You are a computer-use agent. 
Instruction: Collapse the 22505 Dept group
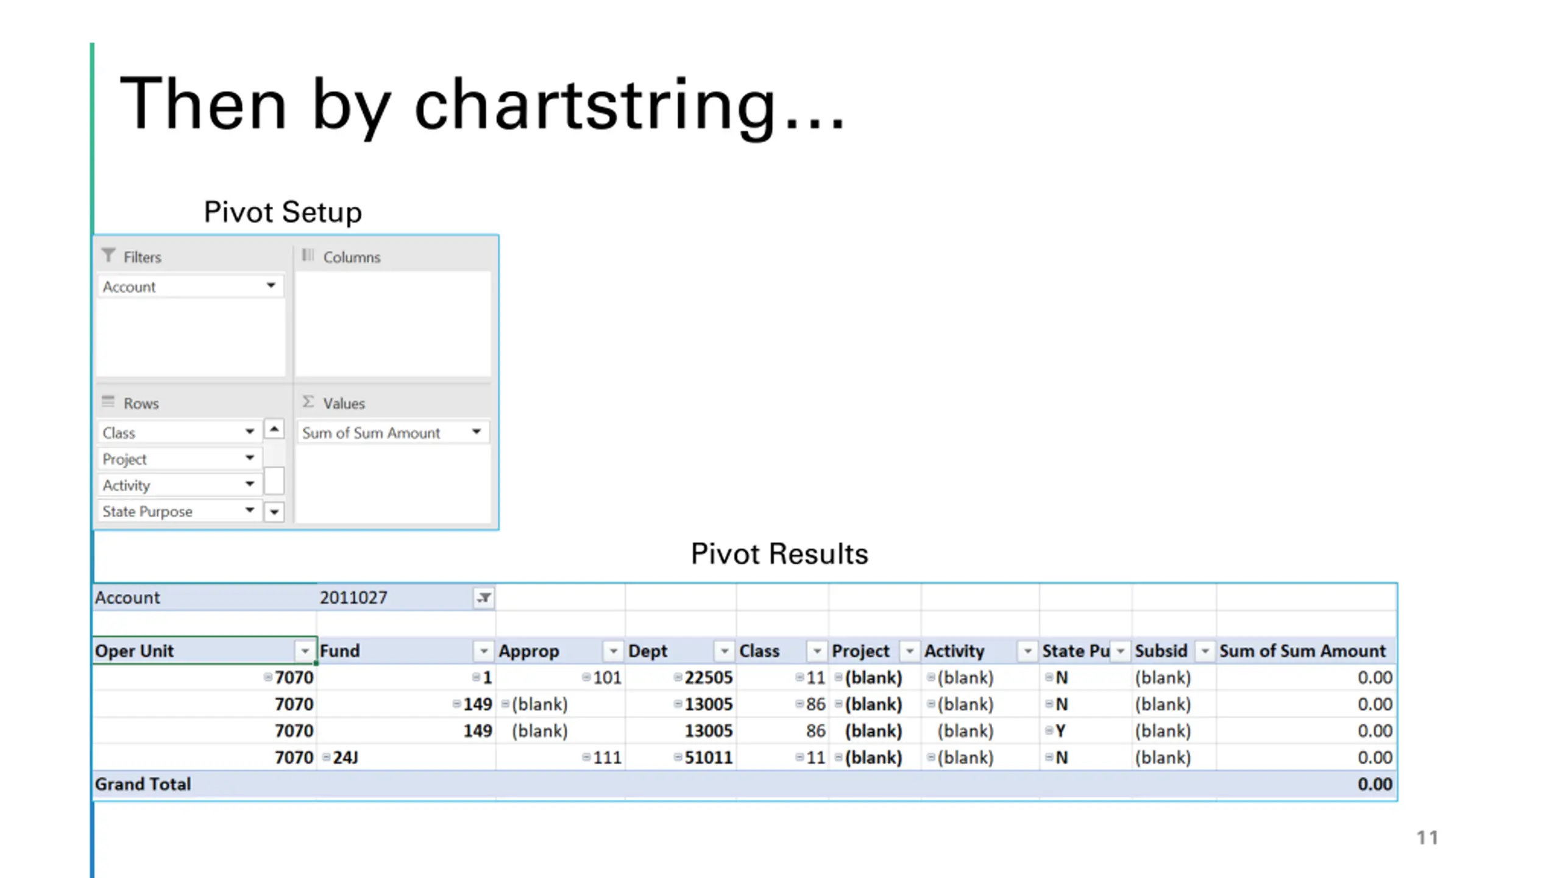click(678, 677)
